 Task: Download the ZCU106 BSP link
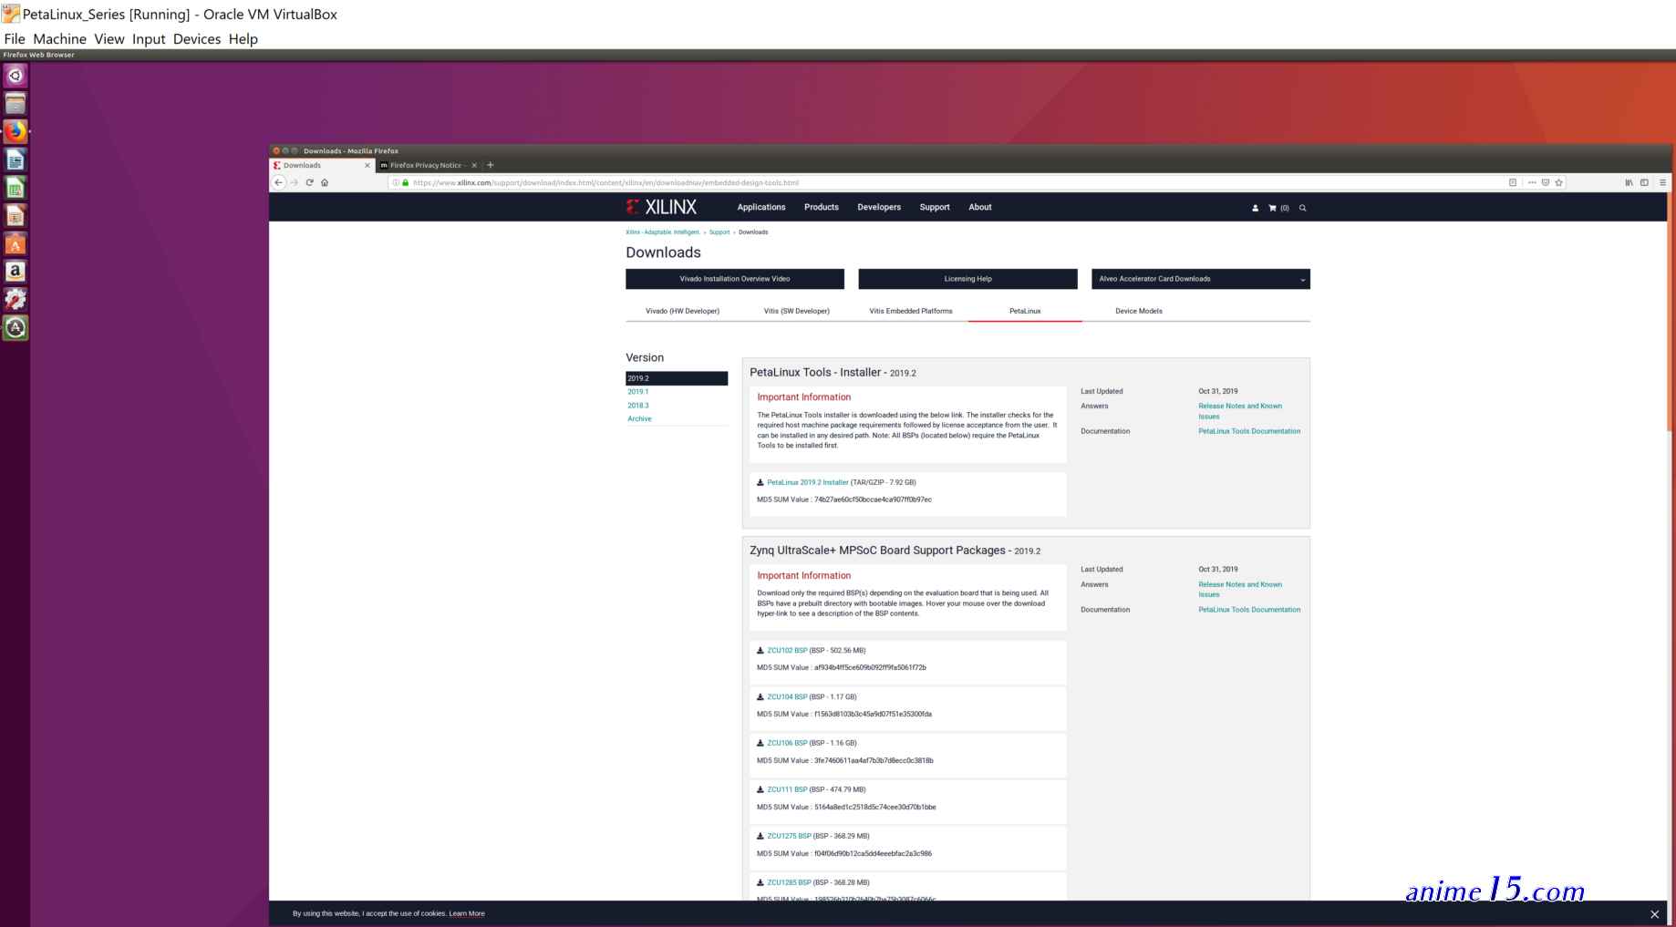pyautogui.click(x=787, y=743)
